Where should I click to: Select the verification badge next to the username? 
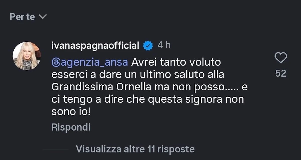point(147,45)
